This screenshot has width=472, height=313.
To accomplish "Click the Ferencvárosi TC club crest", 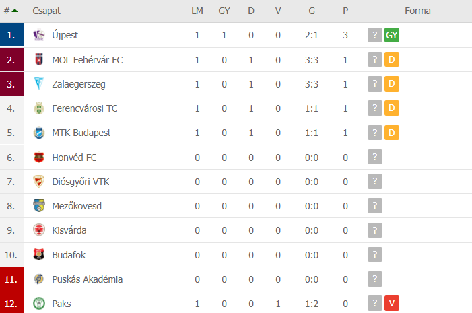I will click(x=39, y=108).
